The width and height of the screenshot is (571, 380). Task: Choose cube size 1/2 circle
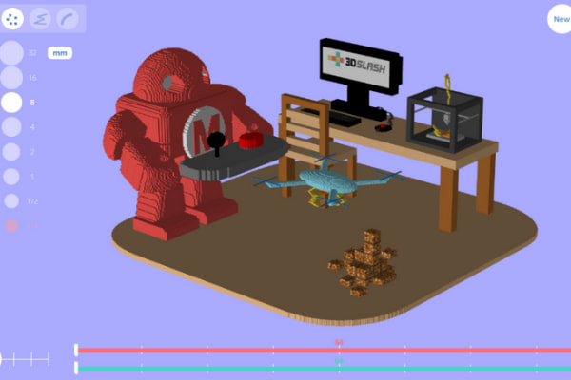click(11, 201)
